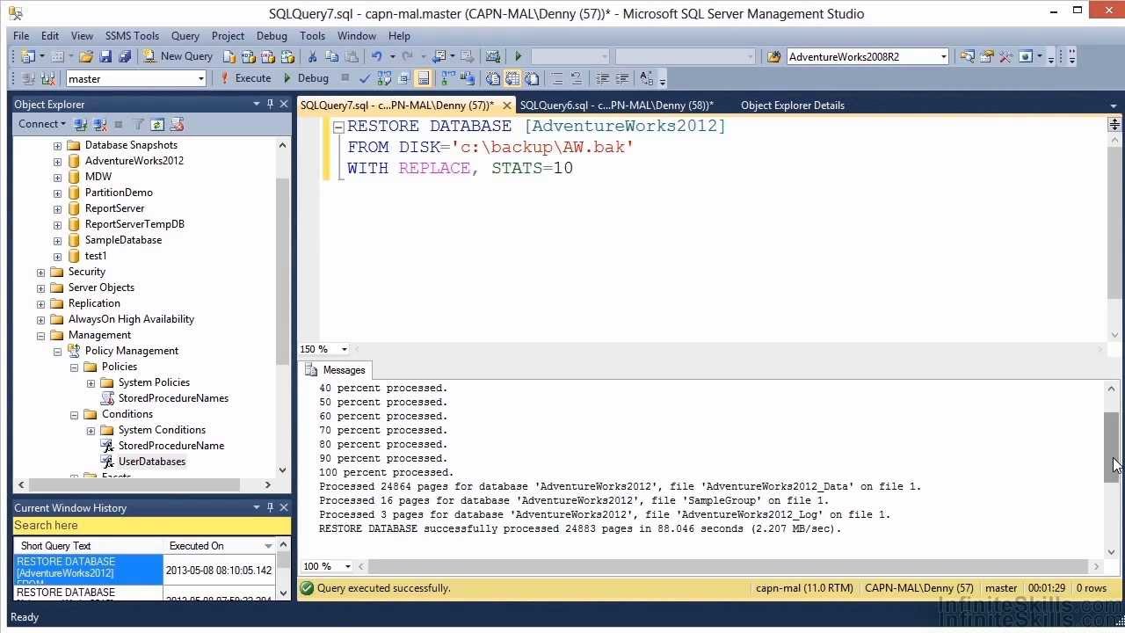Viewport: 1125px width, 633px height.
Task: Toggle Results to File icon
Action: pos(532,78)
